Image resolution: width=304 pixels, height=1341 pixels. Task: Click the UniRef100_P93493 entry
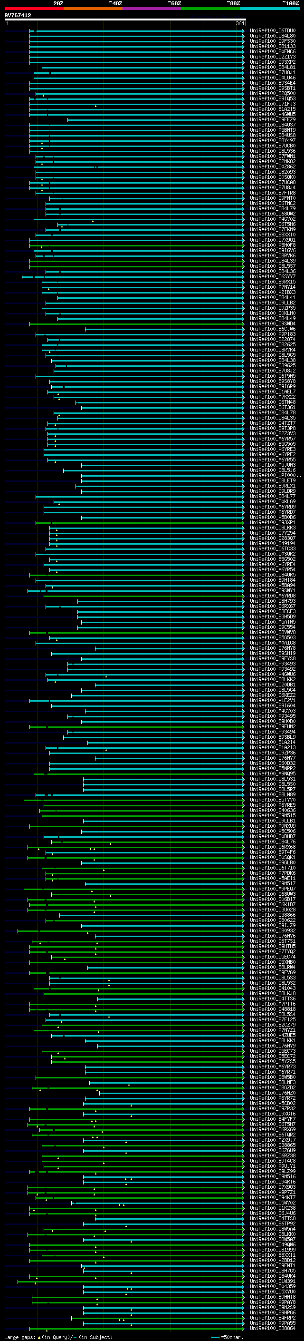[x=273, y=664]
